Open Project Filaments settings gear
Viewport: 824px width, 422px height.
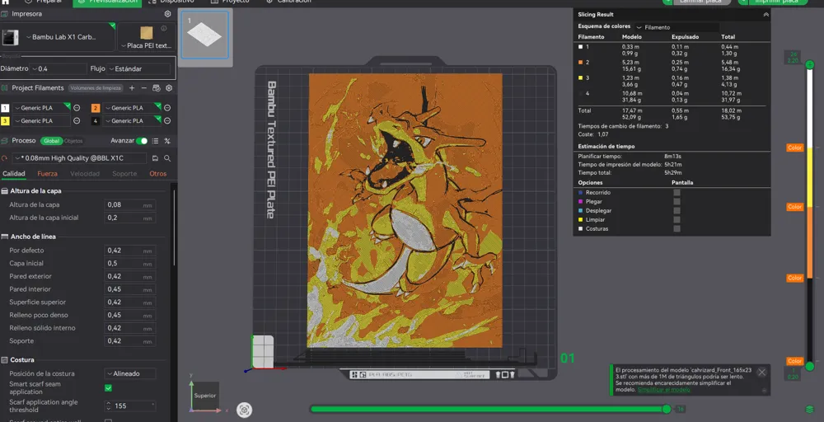click(169, 88)
